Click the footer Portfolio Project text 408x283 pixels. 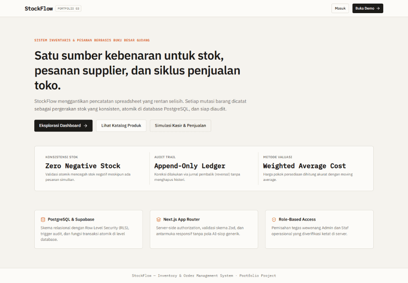(258, 276)
